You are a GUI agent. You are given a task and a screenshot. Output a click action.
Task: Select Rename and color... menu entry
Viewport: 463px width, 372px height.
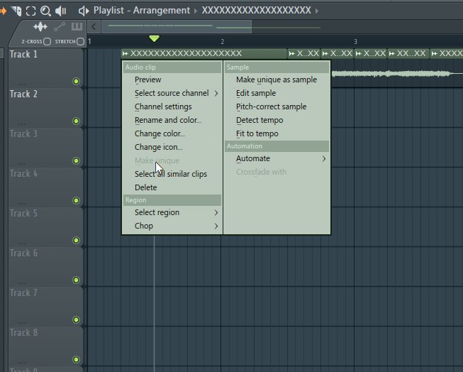point(172,121)
